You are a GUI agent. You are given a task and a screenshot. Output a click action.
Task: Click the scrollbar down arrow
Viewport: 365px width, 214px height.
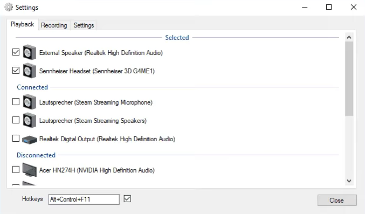click(x=349, y=181)
